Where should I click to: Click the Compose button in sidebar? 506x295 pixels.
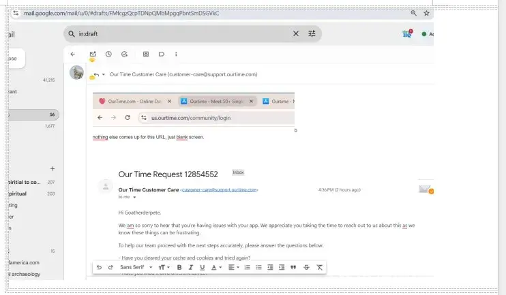point(16,59)
